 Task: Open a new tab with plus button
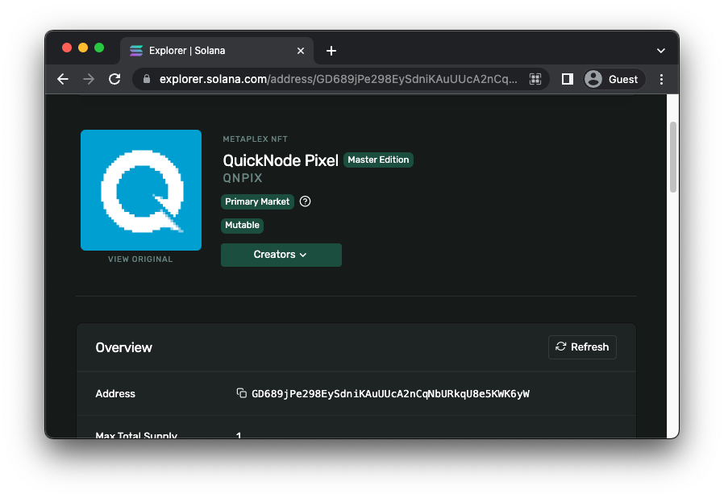point(331,51)
